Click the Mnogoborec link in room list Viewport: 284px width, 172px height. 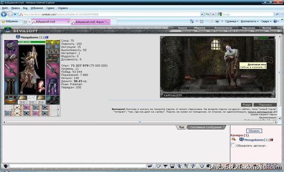pyautogui.click(x=254, y=140)
